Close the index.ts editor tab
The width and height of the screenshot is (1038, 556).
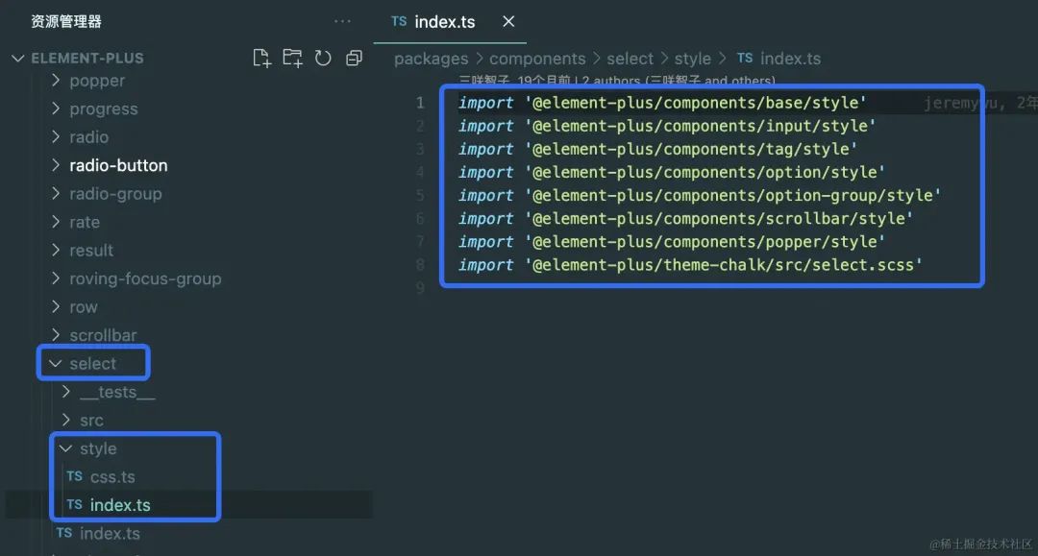point(508,21)
